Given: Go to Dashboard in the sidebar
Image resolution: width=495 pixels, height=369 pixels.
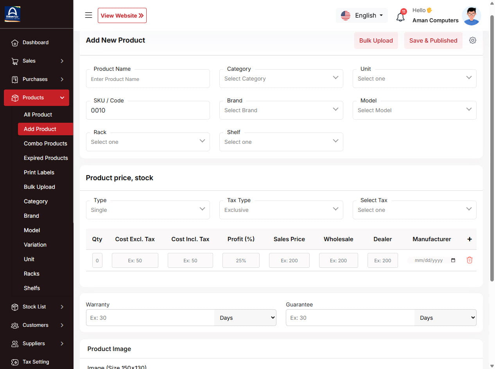Looking at the screenshot, I should tap(35, 43).
